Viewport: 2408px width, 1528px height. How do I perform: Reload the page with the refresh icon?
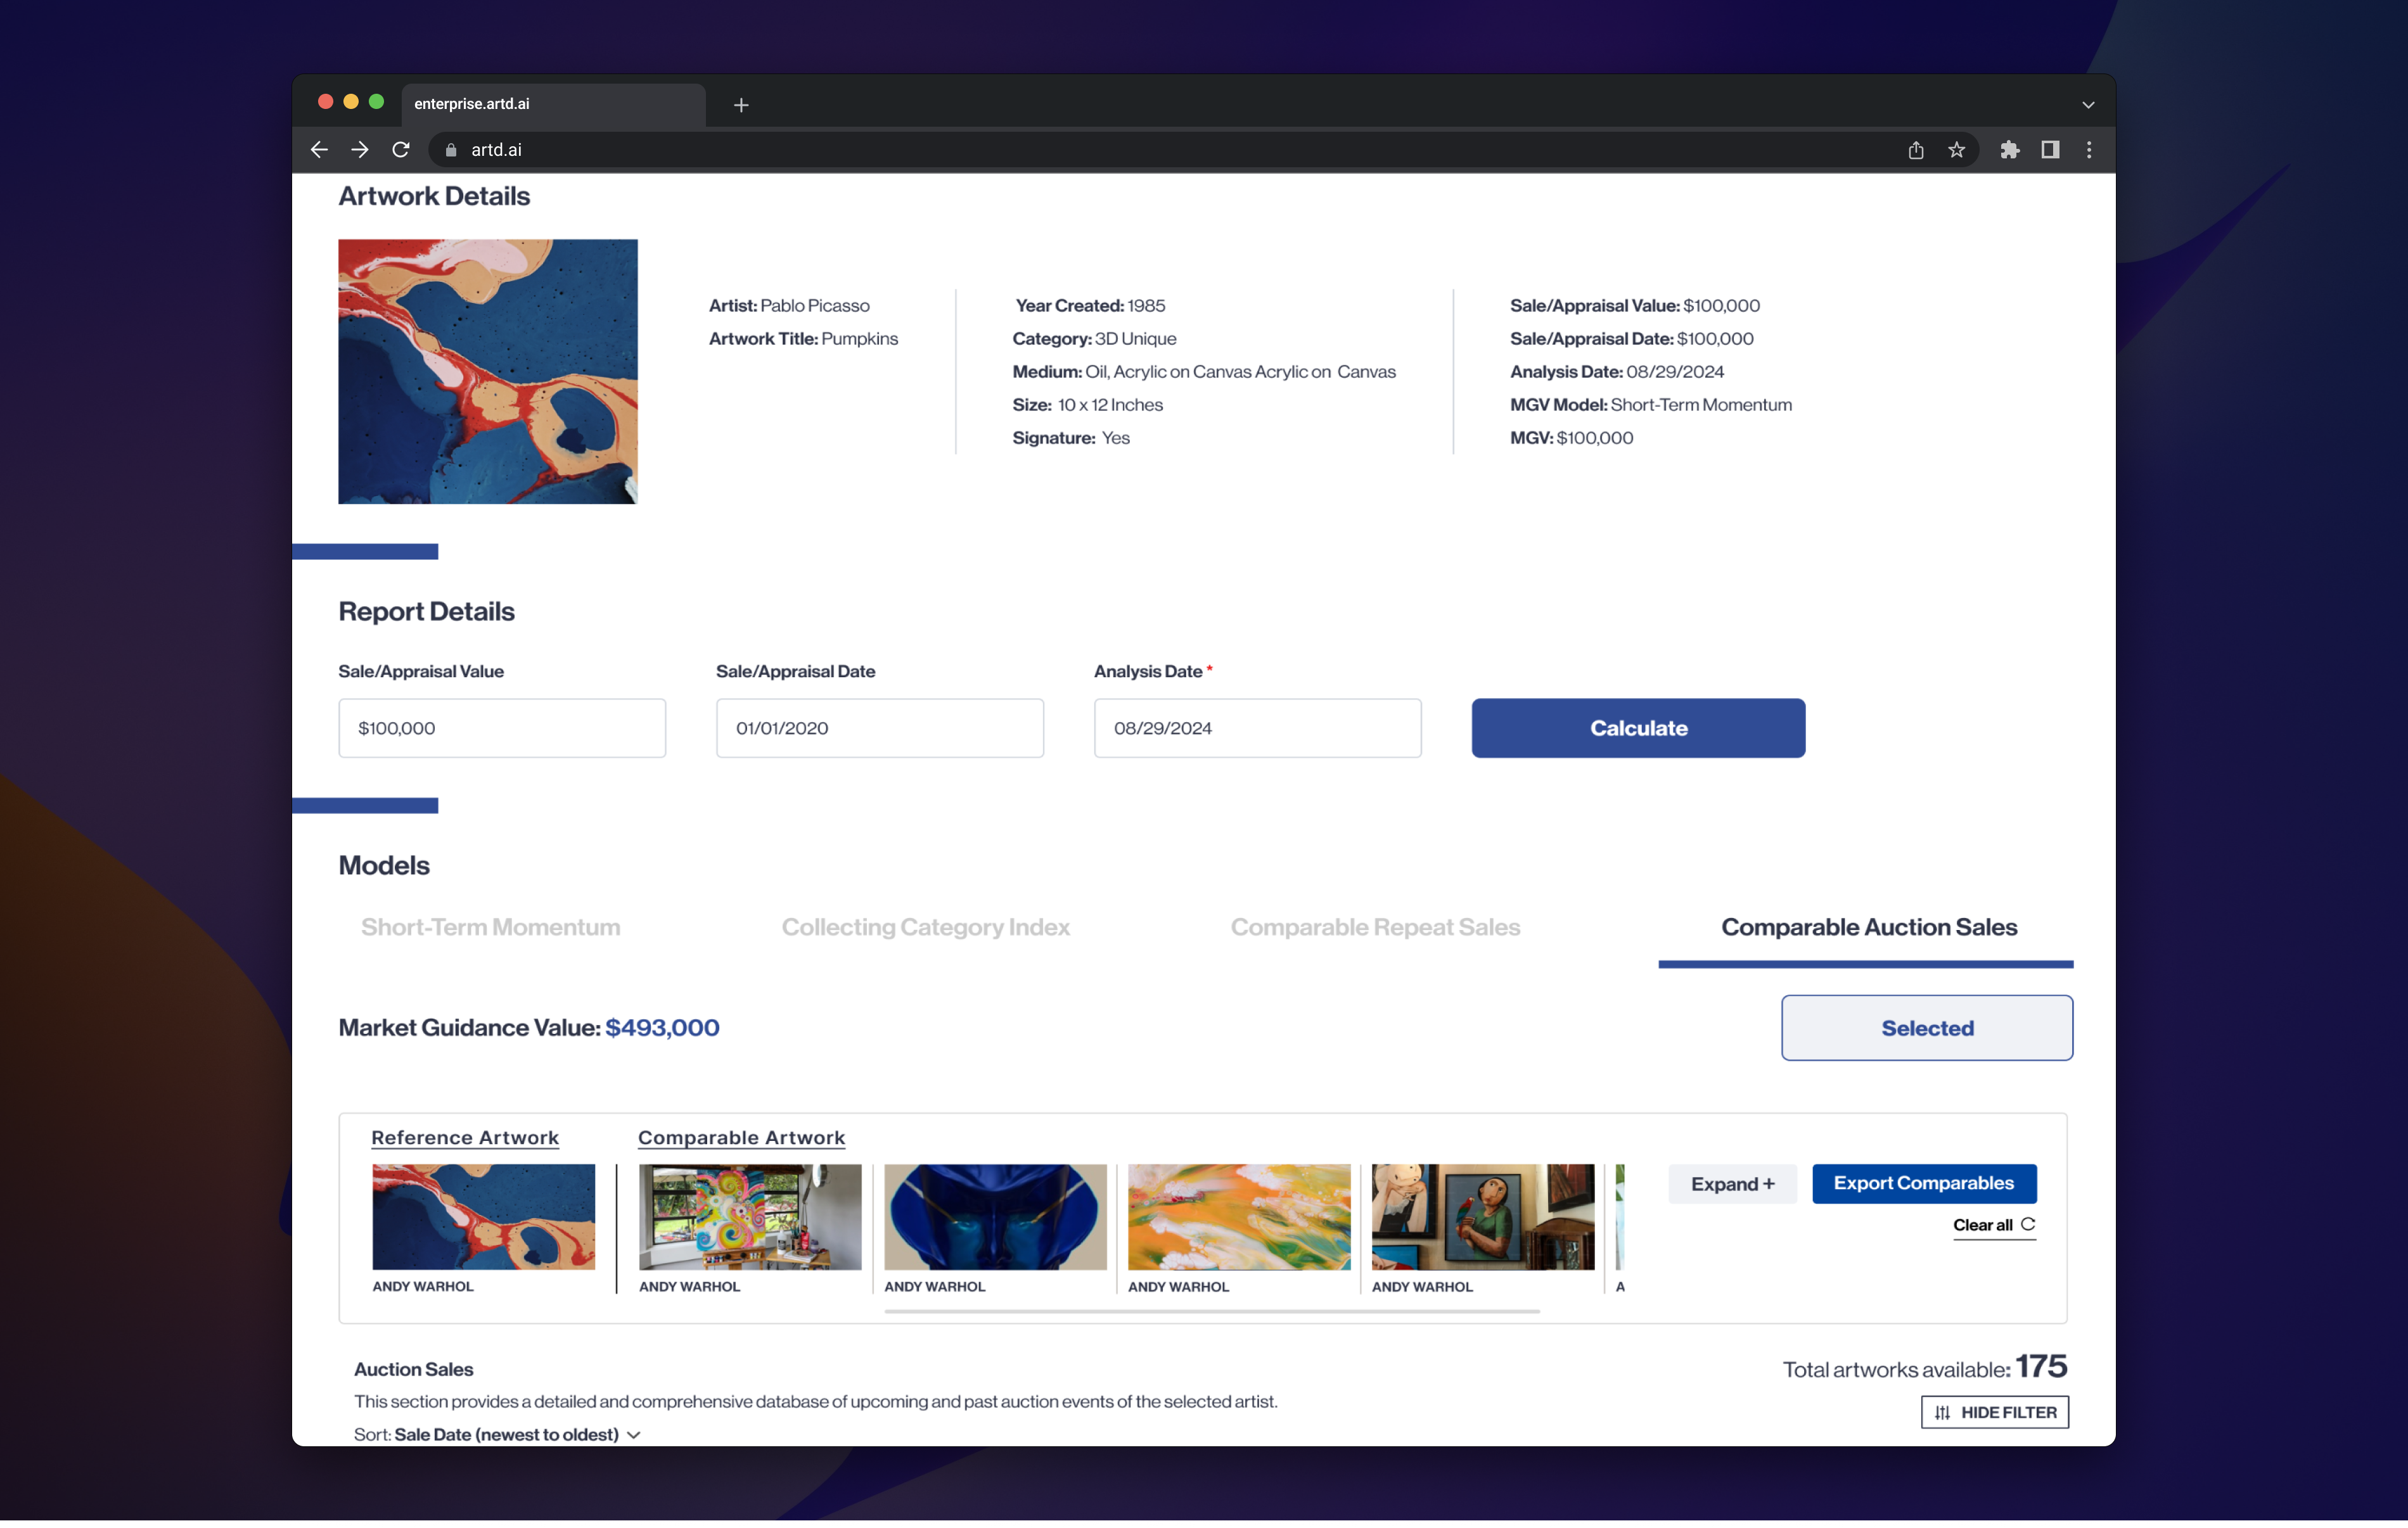tap(401, 150)
